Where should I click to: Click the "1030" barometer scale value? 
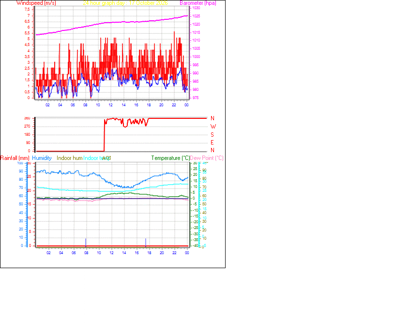196,8
